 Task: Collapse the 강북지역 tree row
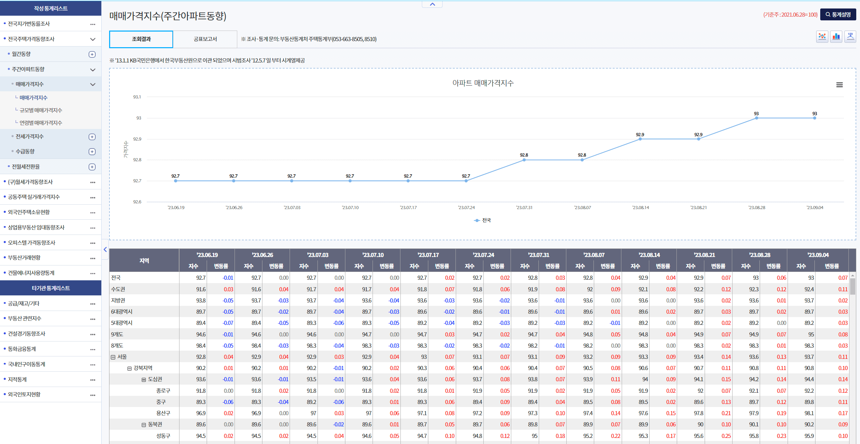click(130, 368)
